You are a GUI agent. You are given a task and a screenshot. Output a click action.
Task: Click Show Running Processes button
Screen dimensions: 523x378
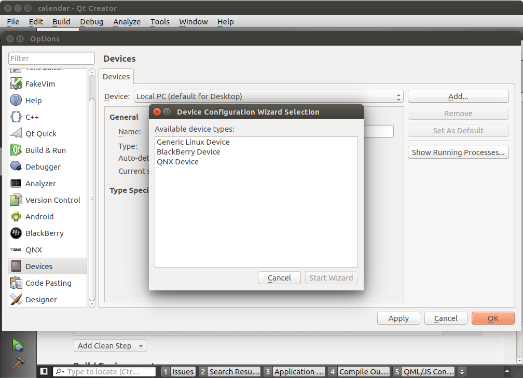(x=458, y=152)
